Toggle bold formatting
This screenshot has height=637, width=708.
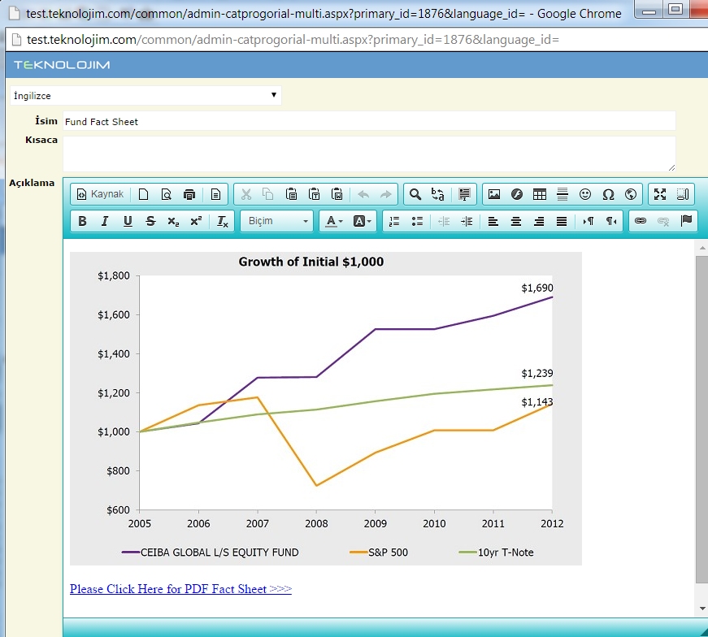(82, 221)
